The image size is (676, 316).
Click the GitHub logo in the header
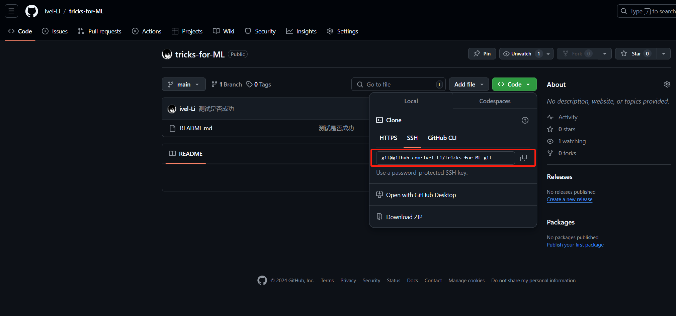(32, 11)
